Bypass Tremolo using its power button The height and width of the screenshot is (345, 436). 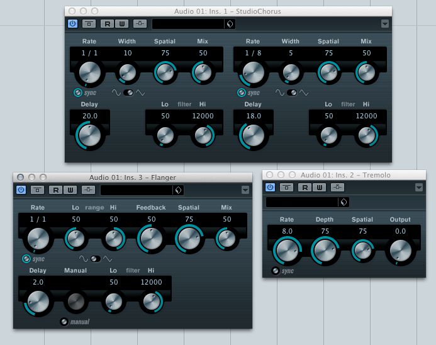270,187
